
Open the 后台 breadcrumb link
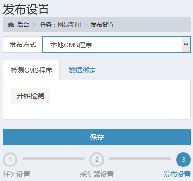tap(23, 25)
